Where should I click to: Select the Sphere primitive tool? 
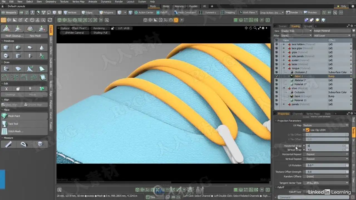coord(18,48)
